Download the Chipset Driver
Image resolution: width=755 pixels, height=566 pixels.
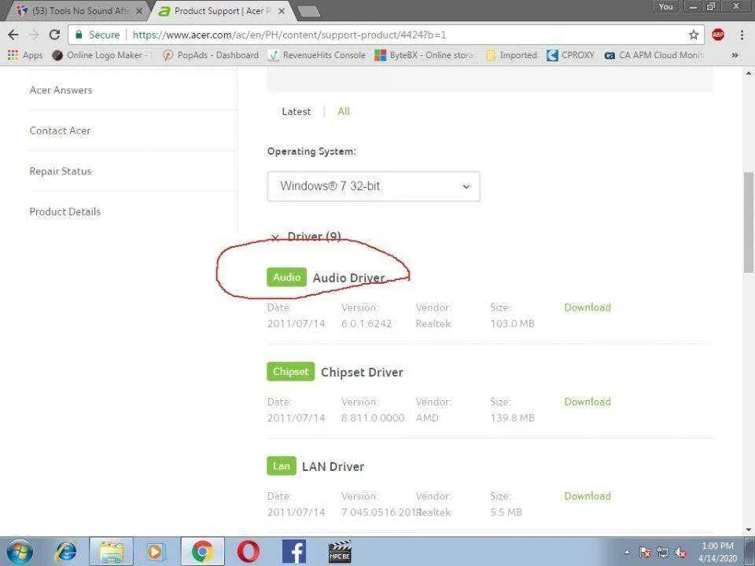pos(587,402)
